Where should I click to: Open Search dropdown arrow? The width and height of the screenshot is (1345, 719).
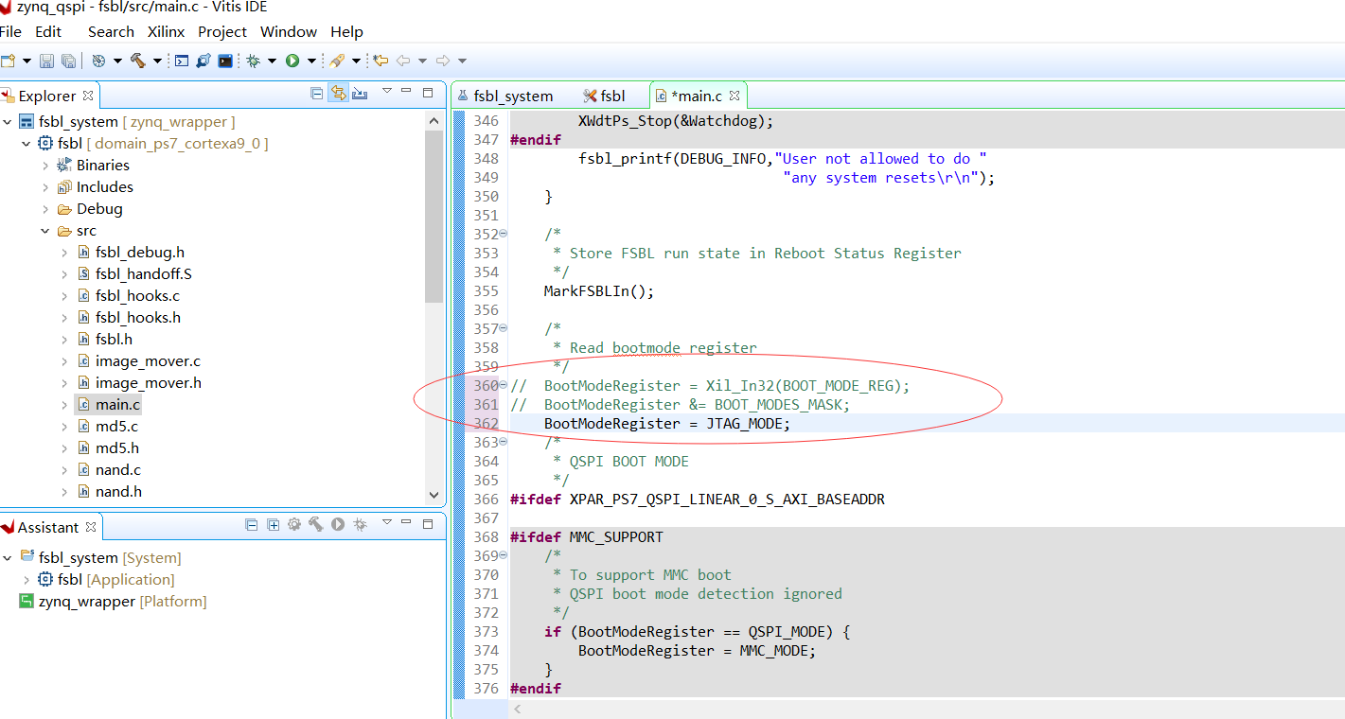[356, 61]
